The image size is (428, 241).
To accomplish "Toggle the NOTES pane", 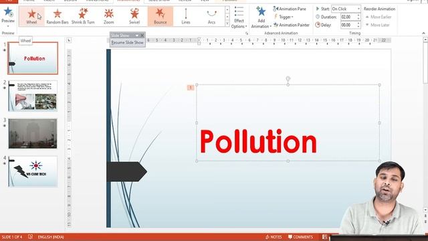I will (x=274, y=237).
